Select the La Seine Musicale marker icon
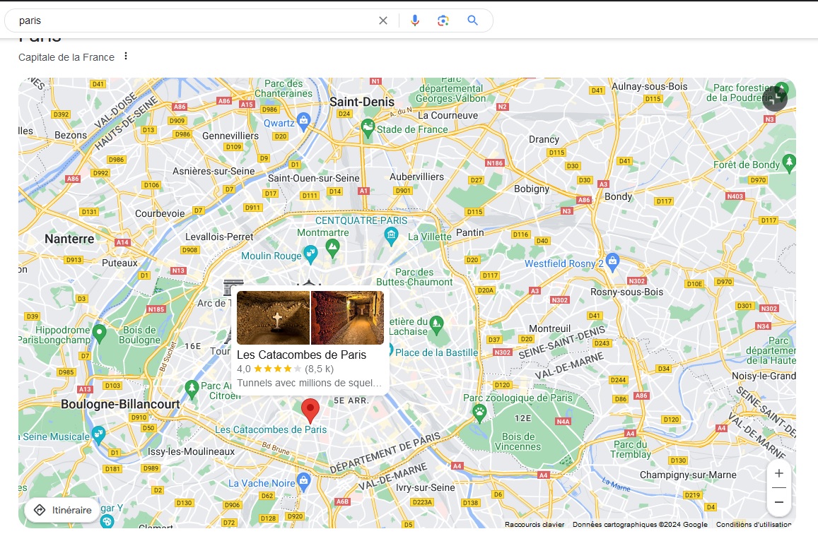This screenshot has width=818, height=541. pos(98,434)
